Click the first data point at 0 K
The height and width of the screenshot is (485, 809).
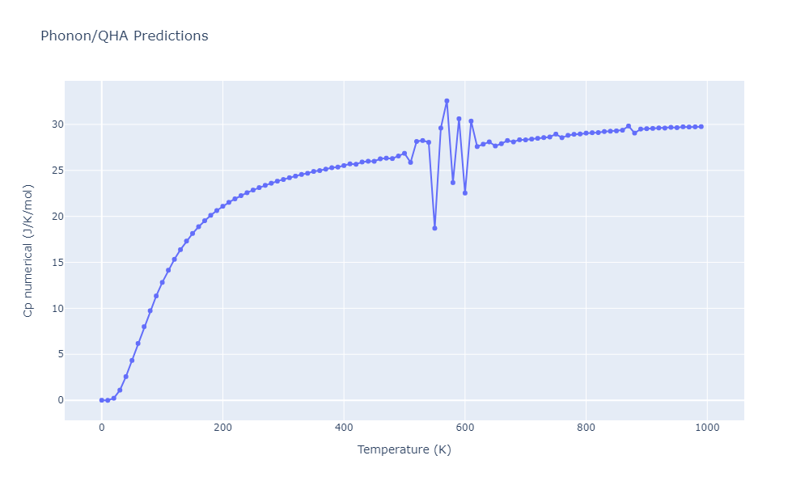click(101, 400)
